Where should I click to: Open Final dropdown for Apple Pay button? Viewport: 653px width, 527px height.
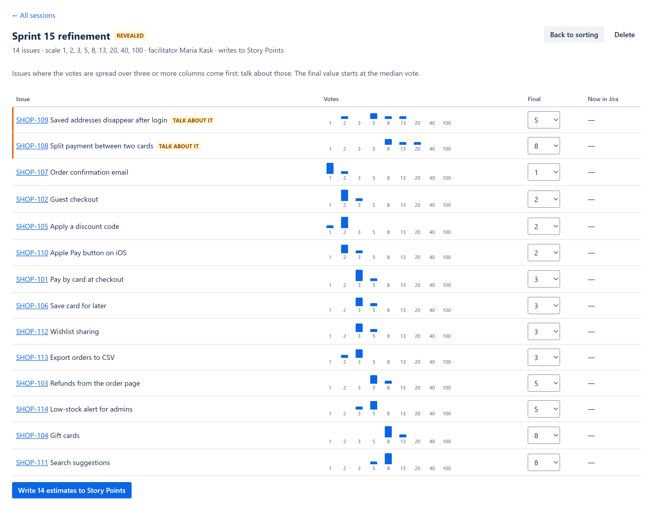[543, 252]
